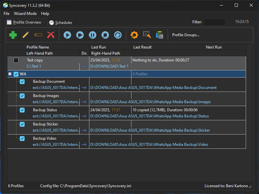
Task: Click the direction arrow of Backup Images
Action: point(84,102)
